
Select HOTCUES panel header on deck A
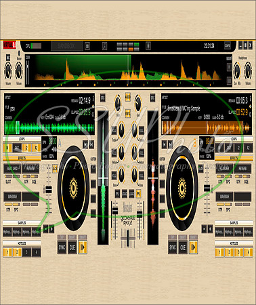(22, 243)
